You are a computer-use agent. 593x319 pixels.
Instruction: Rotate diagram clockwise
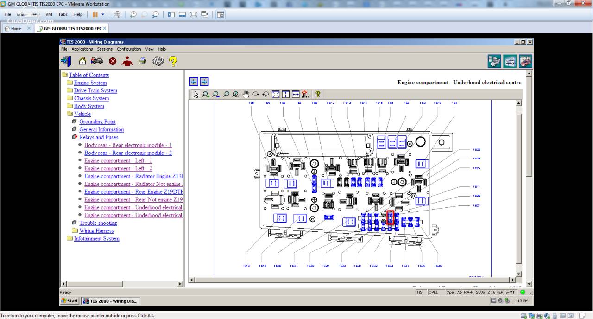coord(256,94)
